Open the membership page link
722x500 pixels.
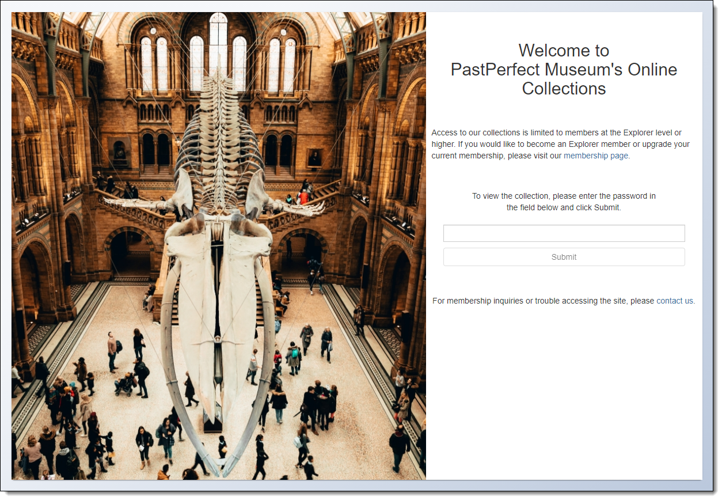point(596,156)
